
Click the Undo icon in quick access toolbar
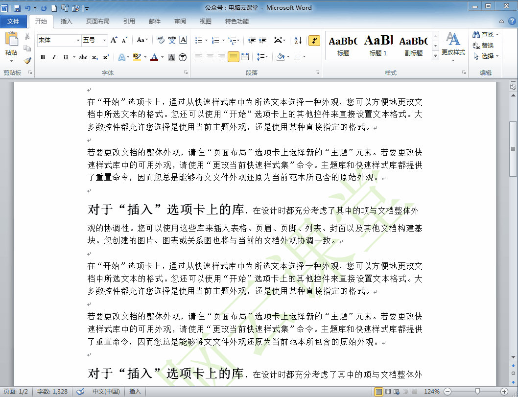(28, 8)
